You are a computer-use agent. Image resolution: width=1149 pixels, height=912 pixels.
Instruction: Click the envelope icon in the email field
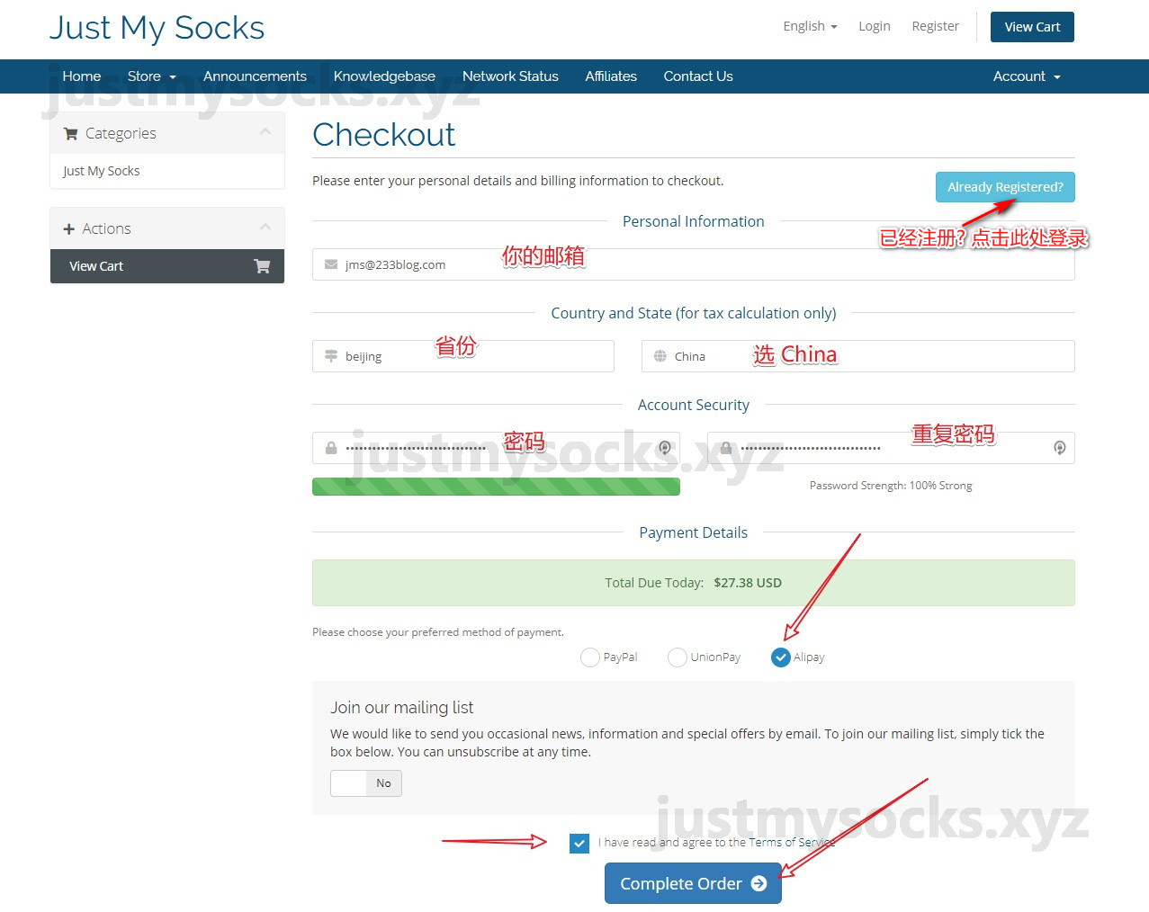click(x=331, y=264)
